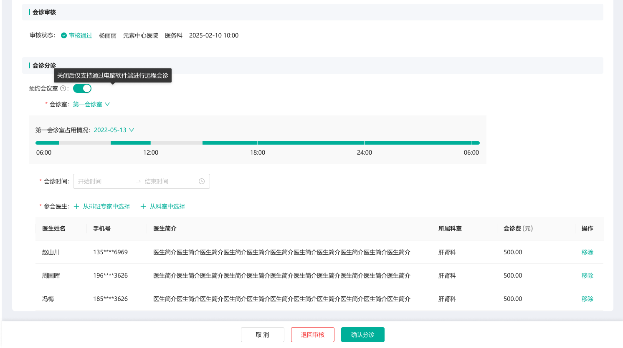Remove doctor 周国晖 from the list
The image size is (623, 348).
(587, 275)
